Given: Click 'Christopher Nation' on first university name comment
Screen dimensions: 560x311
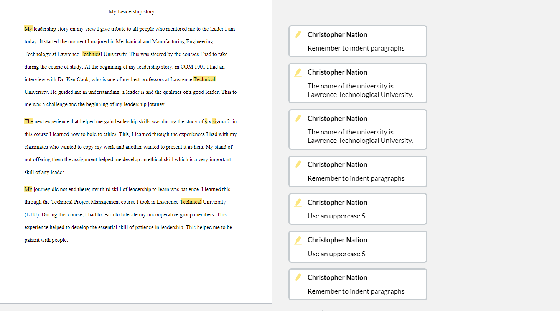Looking at the screenshot, I should pyautogui.click(x=337, y=72).
